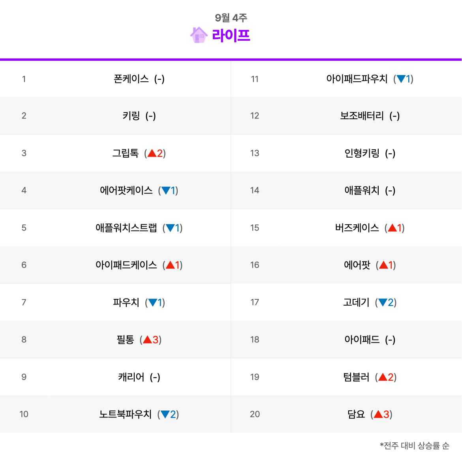This screenshot has height=462, width=462.
Task: Open the rank 1 keyword 폰케이스
Action: coord(131,79)
